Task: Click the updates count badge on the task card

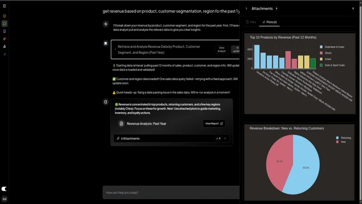Action: pos(235,49)
